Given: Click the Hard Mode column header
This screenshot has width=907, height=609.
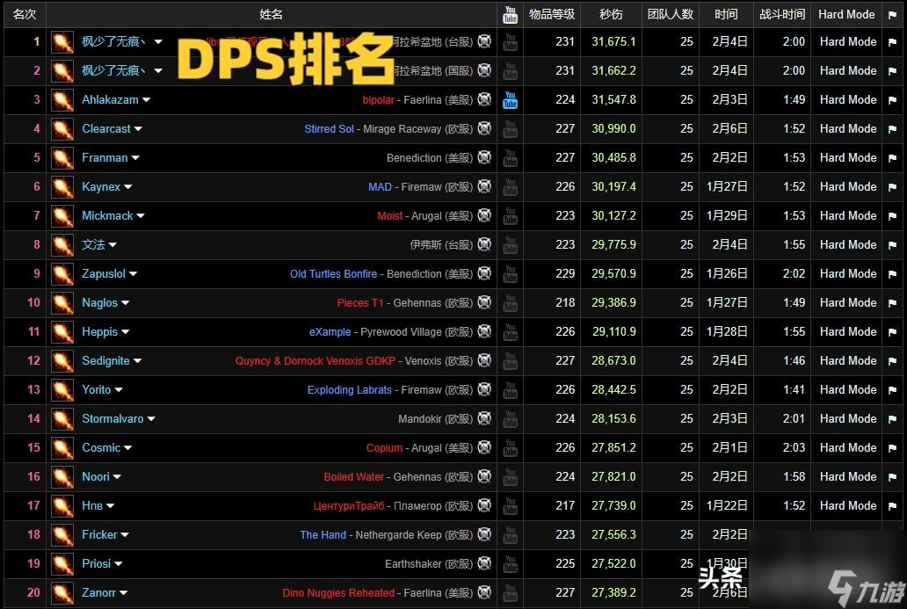Looking at the screenshot, I should point(846,14).
